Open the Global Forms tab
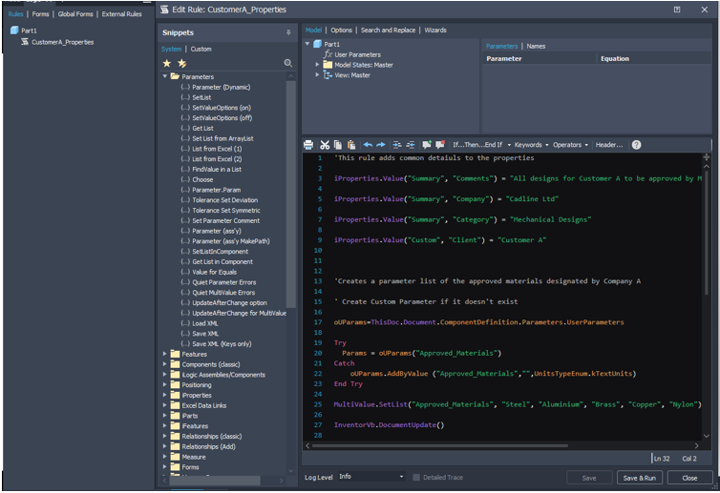Image resolution: width=720 pixels, height=493 pixels. tap(75, 14)
